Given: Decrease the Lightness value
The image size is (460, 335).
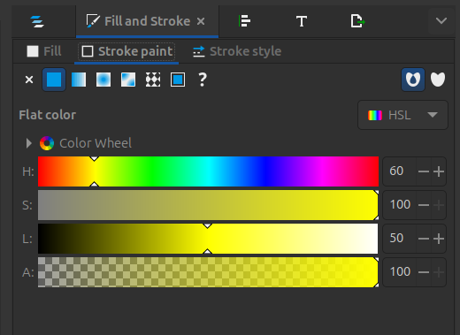Looking at the screenshot, I should tap(424, 239).
